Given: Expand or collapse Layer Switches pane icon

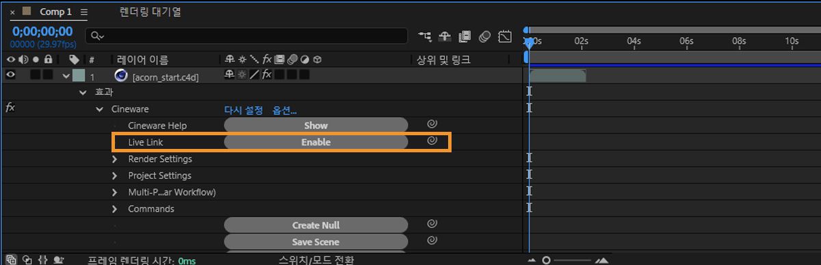Looking at the screenshot, I should click(x=10, y=260).
